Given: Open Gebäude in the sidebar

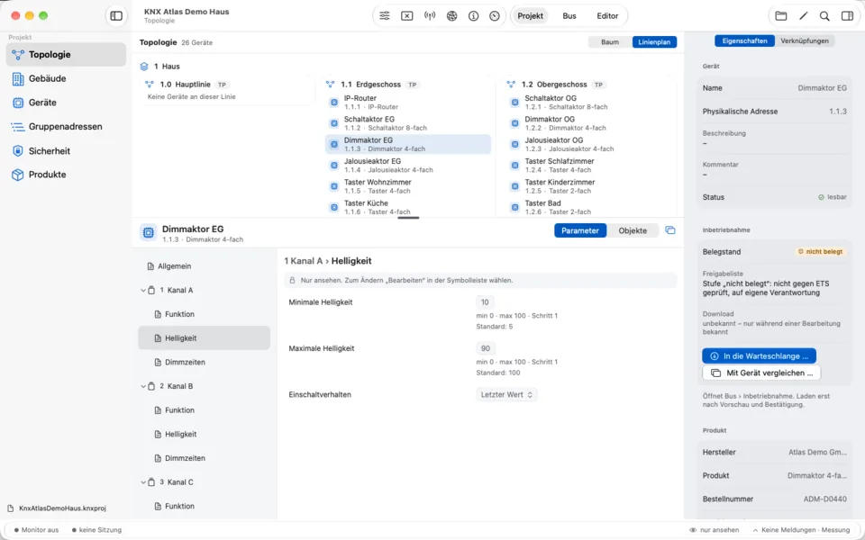Looking at the screenshot, I should (x=66, y=79).
